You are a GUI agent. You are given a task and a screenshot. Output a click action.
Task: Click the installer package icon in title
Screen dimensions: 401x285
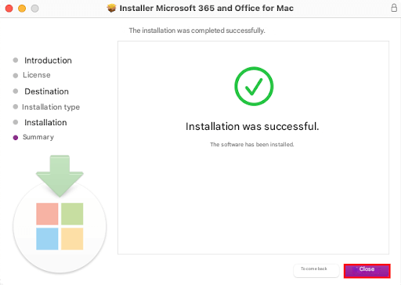coord(111,8)
